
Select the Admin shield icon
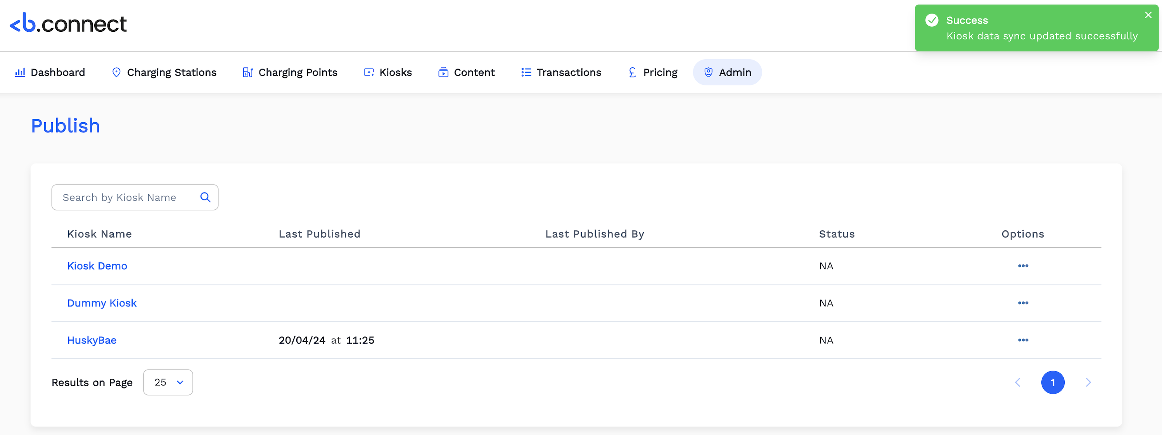click(x=708, y=72)
